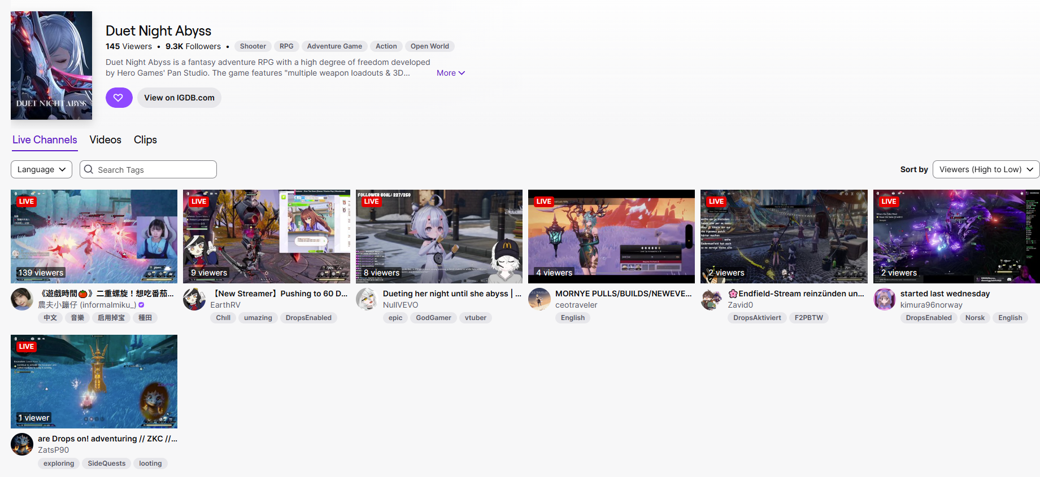1040x477 pixels.
Task: Select the exploring tag
Action: tap(59, 463)
